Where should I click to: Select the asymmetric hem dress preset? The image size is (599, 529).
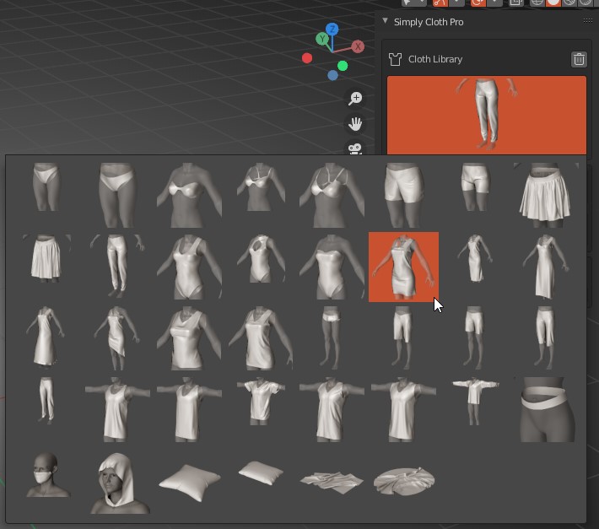[117, 337]
